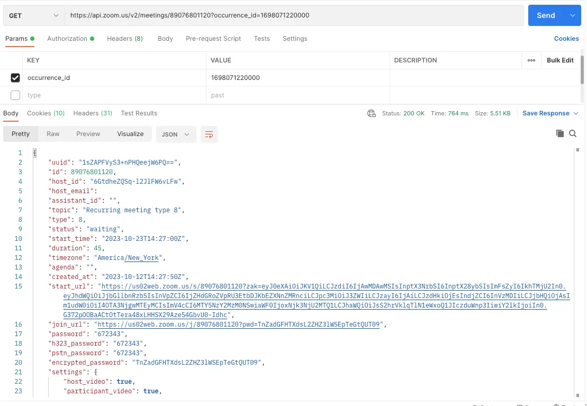The height and width of the screenshot is (406, 587).
Task: Open Bulk Edit for parameters
Action: [x=560, y=60]
